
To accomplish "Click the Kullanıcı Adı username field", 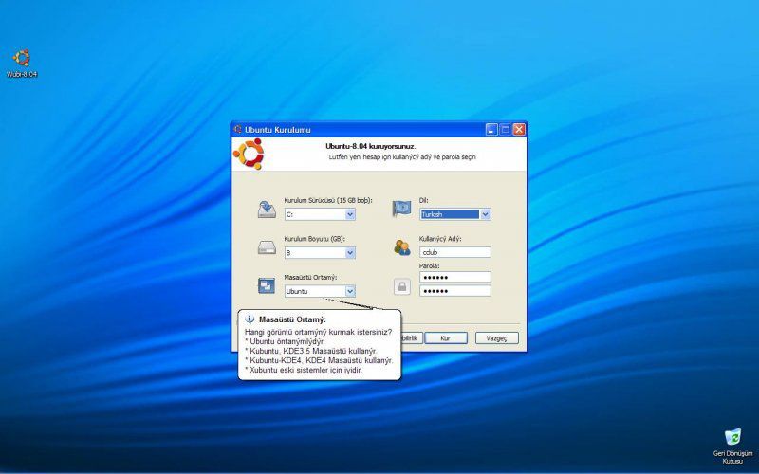I will click(454, 252).
